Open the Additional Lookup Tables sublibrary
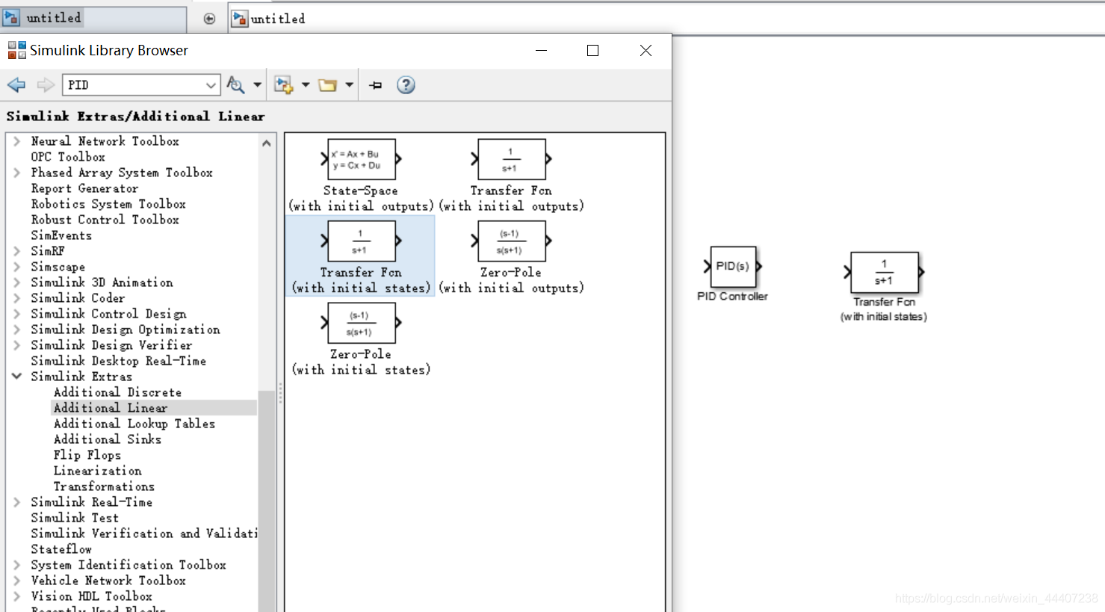Viewport: 1105px width, 612px height. tap(134, 424)
